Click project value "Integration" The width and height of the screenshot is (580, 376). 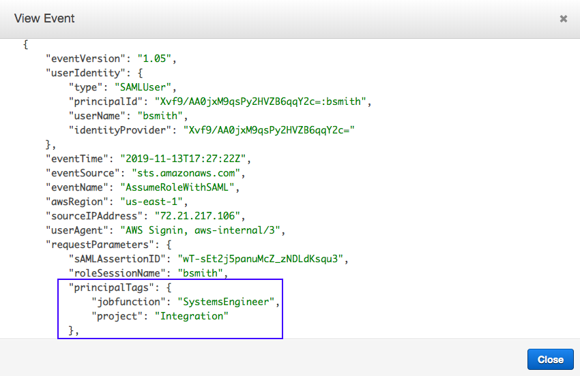pos(192,316)
